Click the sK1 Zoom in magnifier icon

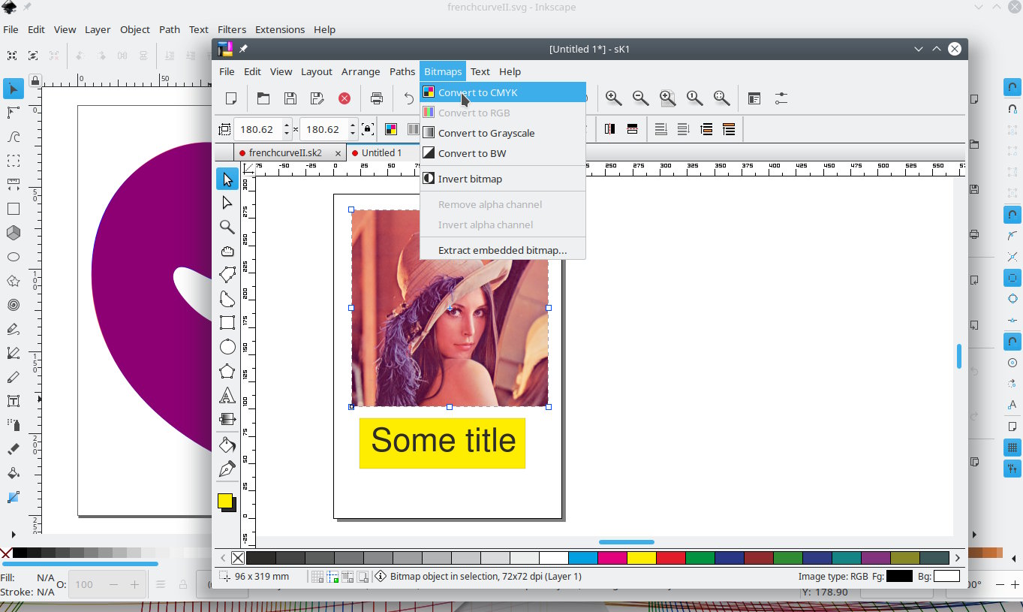click(x=613, y=98)
